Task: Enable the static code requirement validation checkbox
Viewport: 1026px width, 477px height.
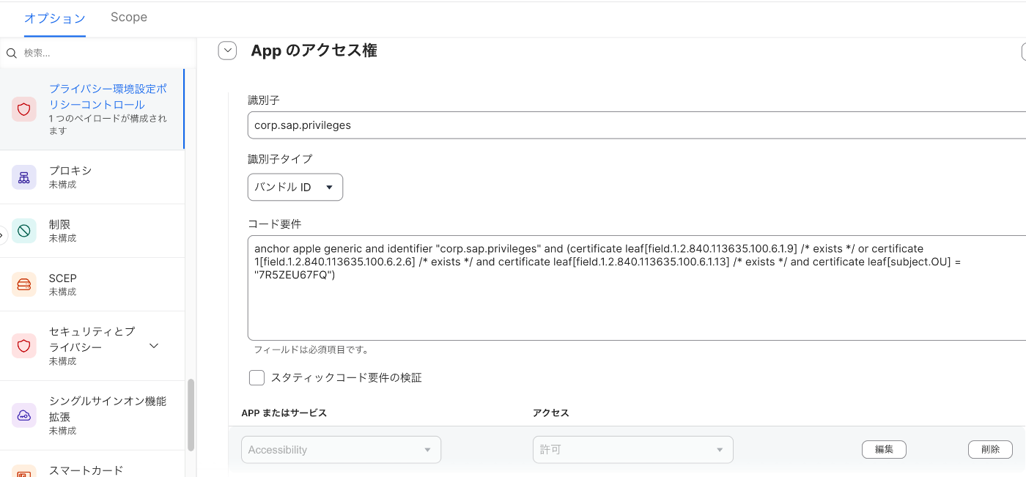Action: click(256, 377)
